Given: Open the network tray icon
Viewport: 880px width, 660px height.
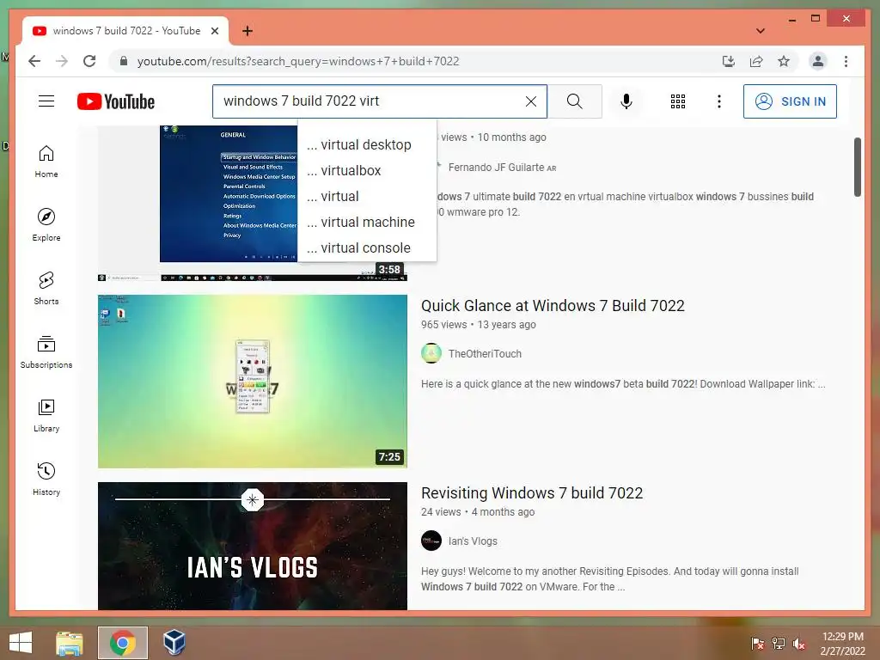Looking at the screenshot, I should click(x=778, y=644).
